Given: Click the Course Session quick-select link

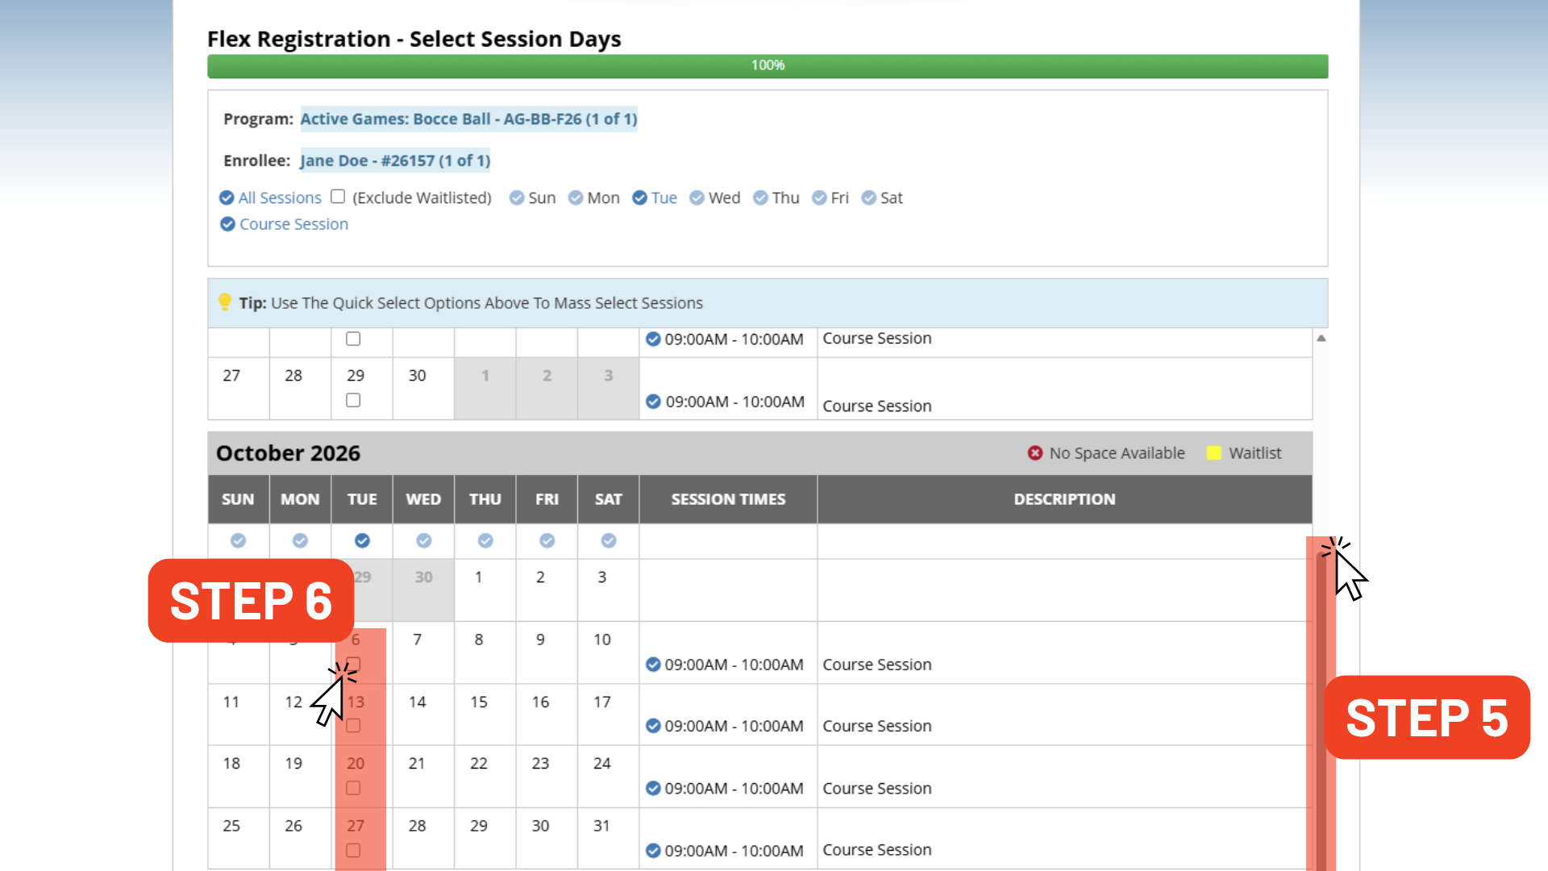Looking at the screenshot, I should tap(293, 224).
